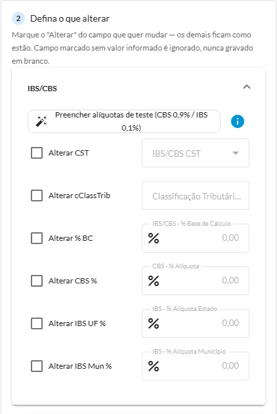Viewport: 277px width, 414px height.
Task: Click percent icon in Alíquota Município field
Action: (x=154, y=366)
